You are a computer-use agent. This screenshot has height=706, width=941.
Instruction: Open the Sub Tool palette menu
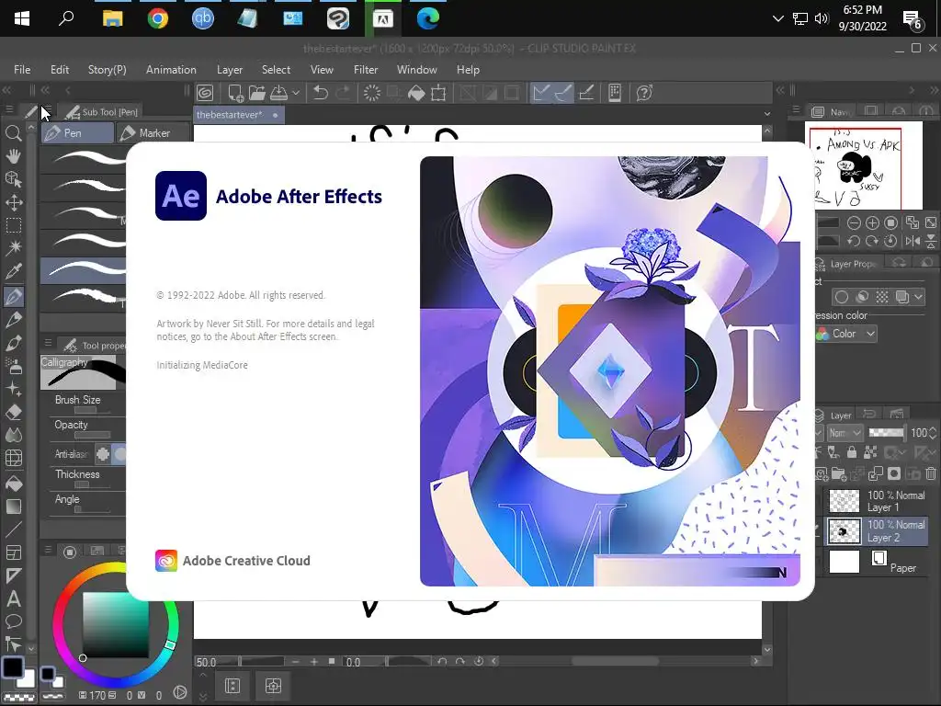coord(48,110)
